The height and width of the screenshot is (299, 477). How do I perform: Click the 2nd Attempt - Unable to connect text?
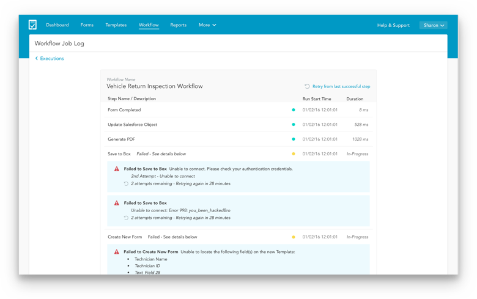163,176
